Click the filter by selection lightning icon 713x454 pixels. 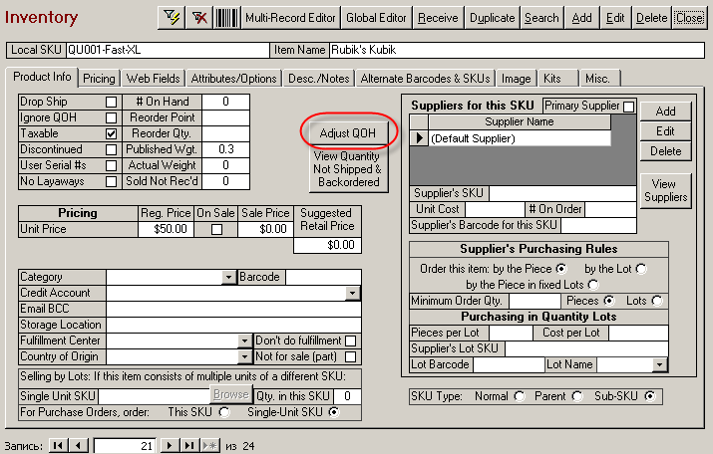click(x=172, y=18)
